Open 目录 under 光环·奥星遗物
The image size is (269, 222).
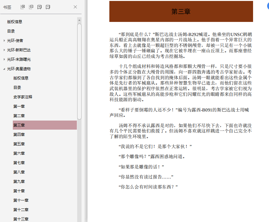pos(17,88)
